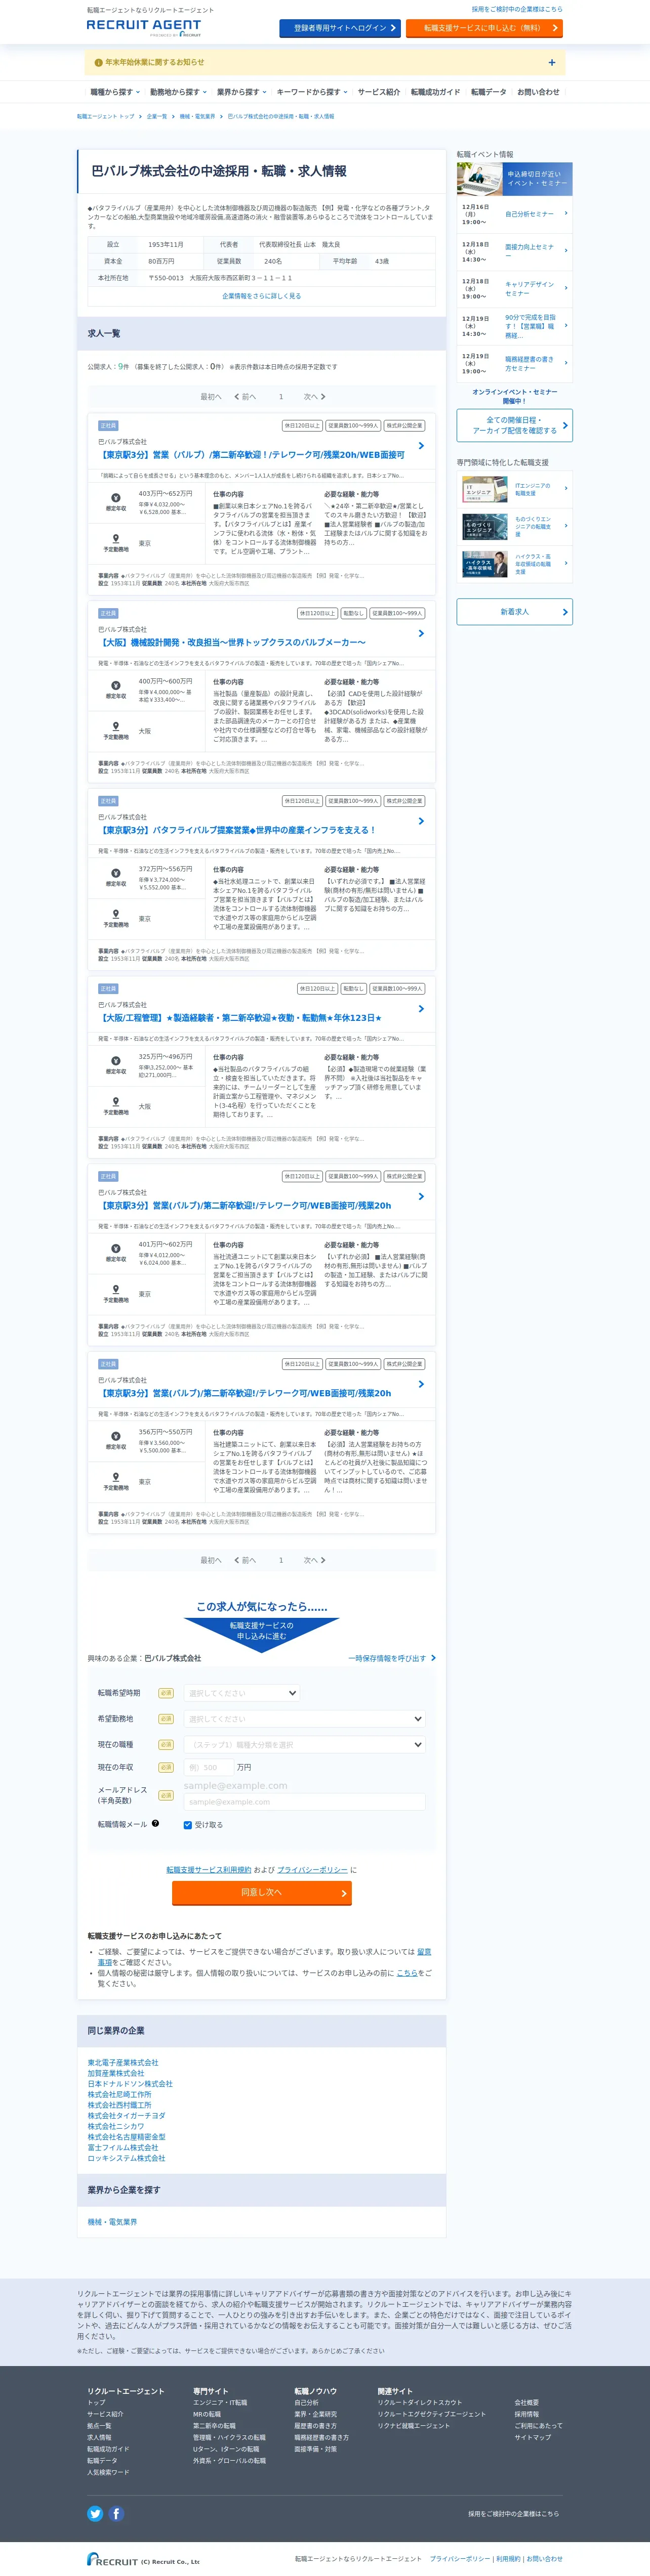Open 採用をご検討中の企業様はこちら header link
Viewport: 650px width, 2576px height.
click(517, 9)
